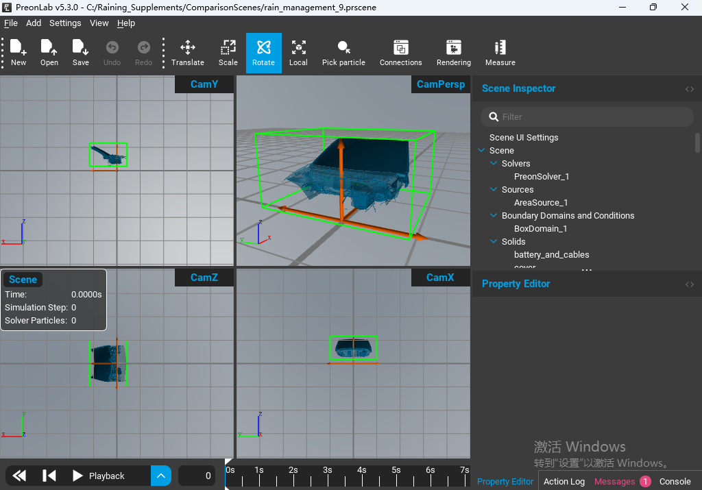Open the File menu
The image size is (702, 490).
pyautogui.click(x=11, y=23)
